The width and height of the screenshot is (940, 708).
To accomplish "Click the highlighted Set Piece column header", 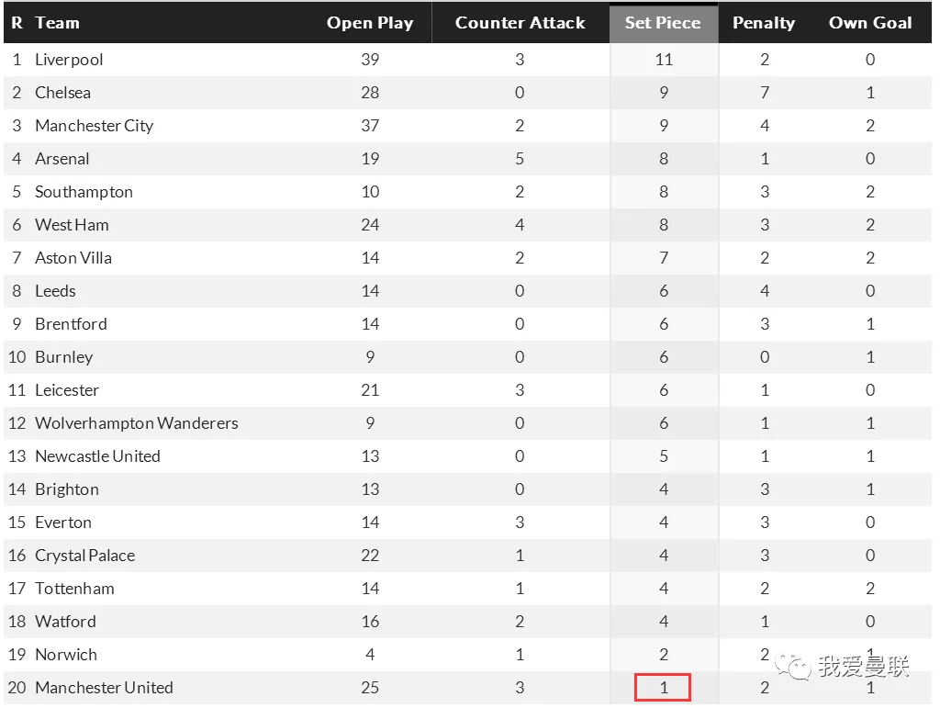I will (663, 23).
